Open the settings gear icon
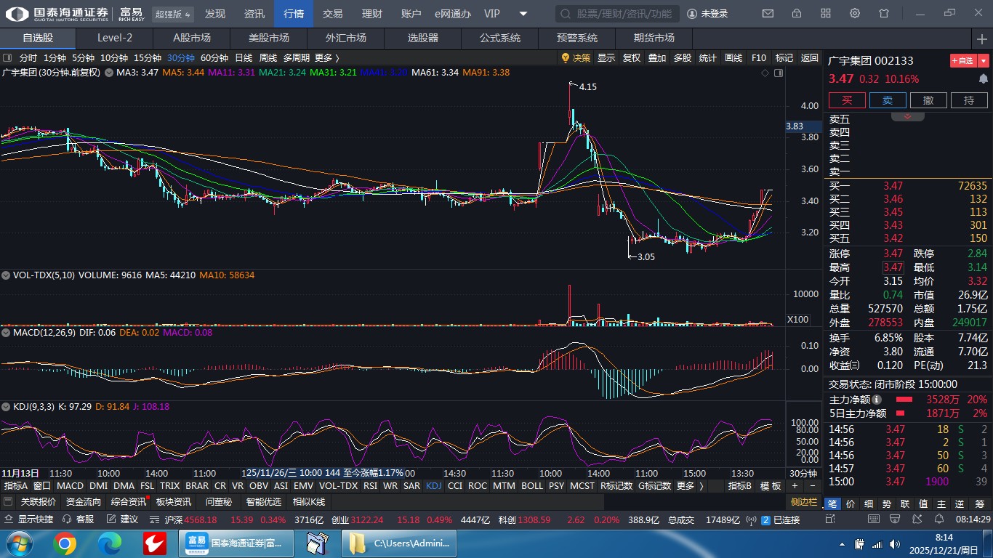The height and width of the screenshot is (558, 993). point(855,14)
